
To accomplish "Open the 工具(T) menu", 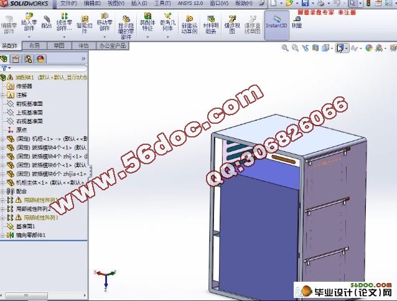I will pos(162,3).
